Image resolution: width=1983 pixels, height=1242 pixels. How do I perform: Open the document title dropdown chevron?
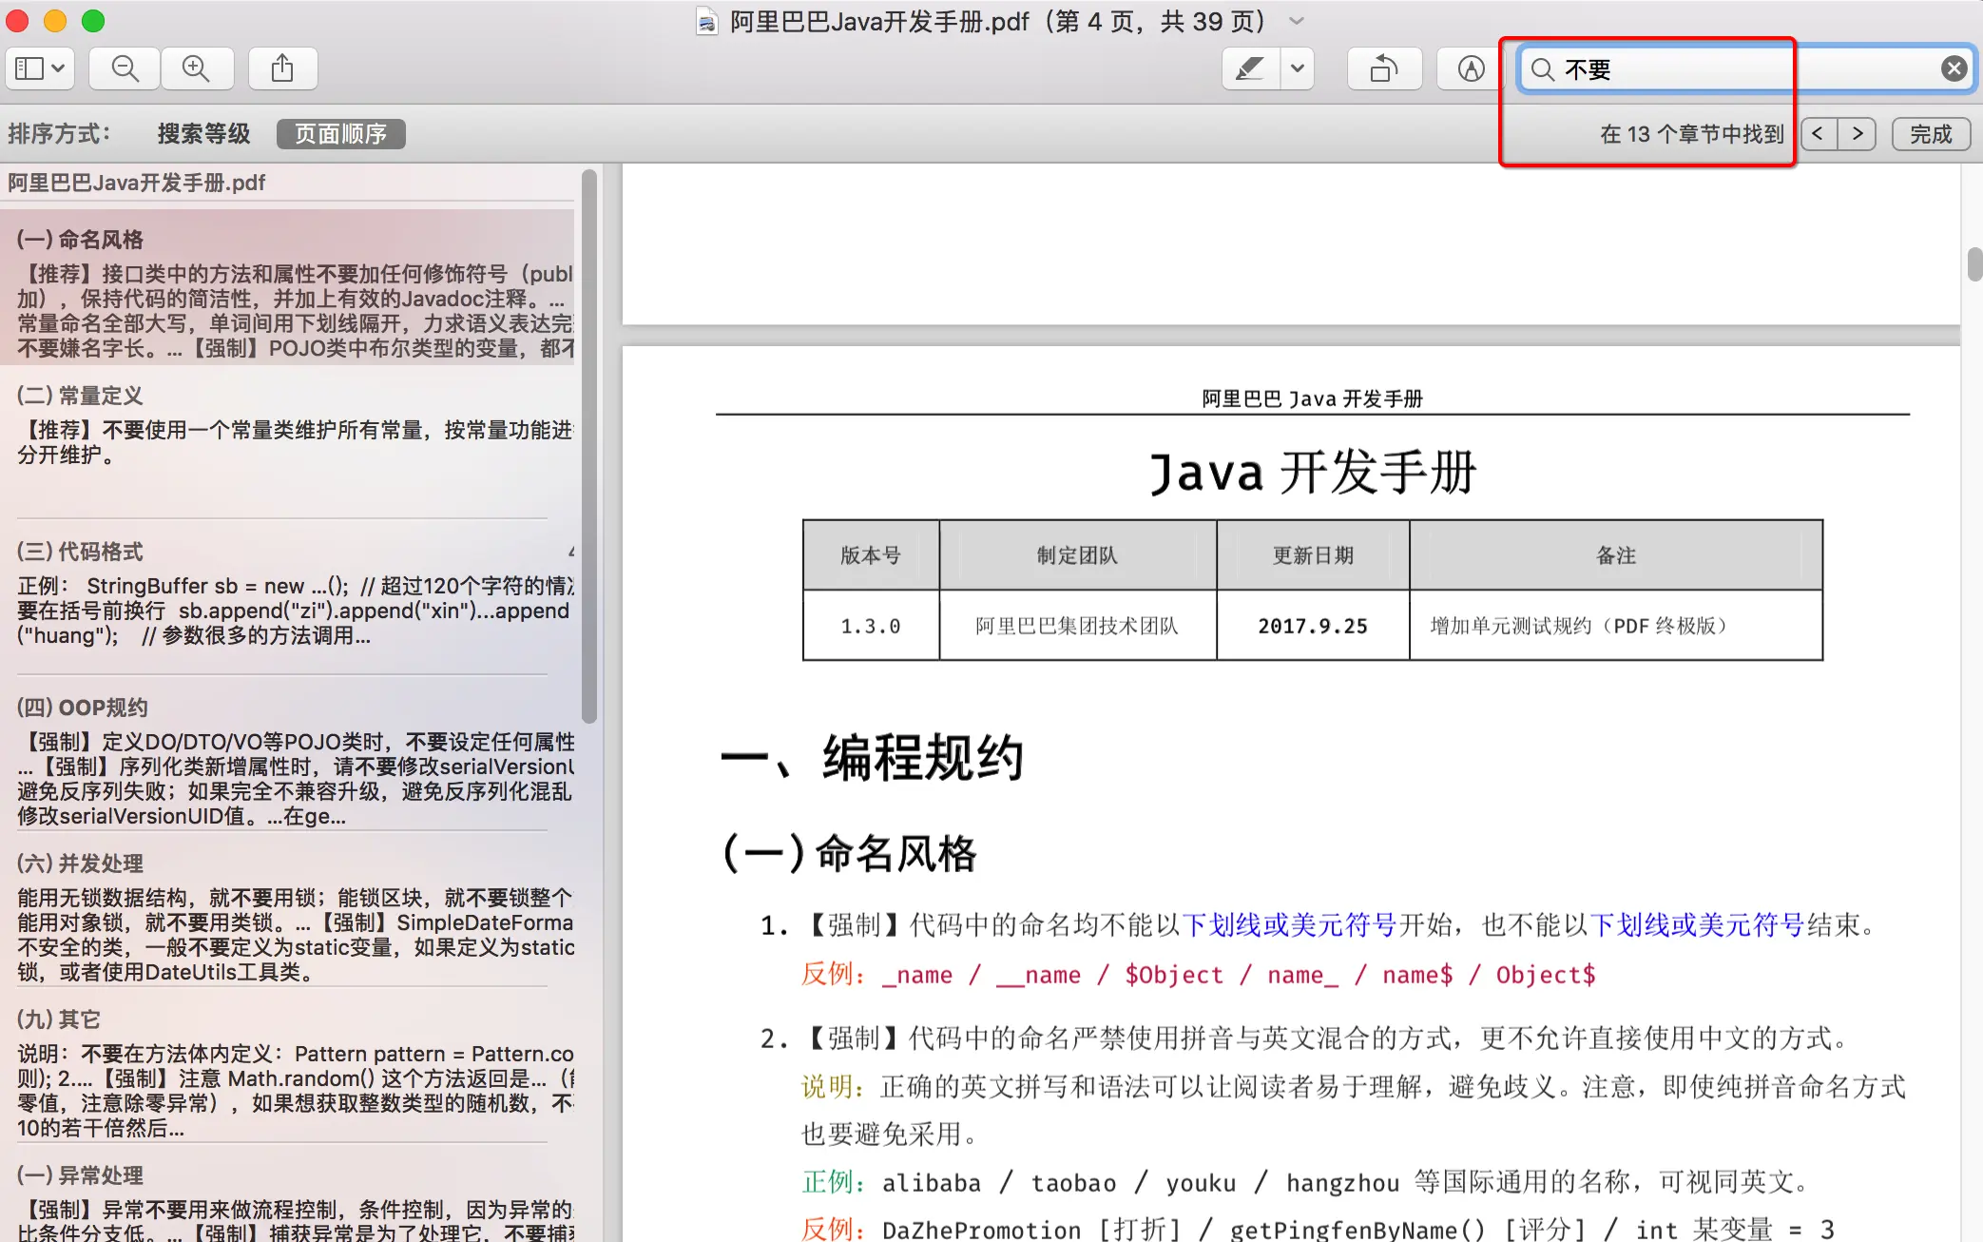[1297, 21]
